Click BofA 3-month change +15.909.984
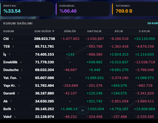Screen dimensions: 158x123 (x=145, y=109)
